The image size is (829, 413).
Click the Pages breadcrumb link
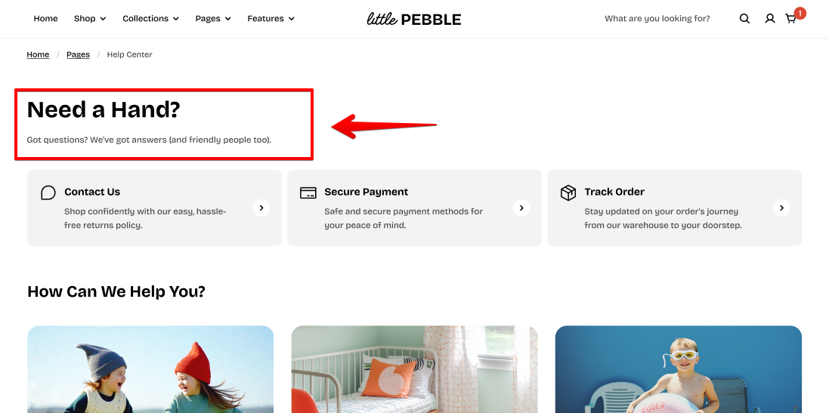[78, 54]
